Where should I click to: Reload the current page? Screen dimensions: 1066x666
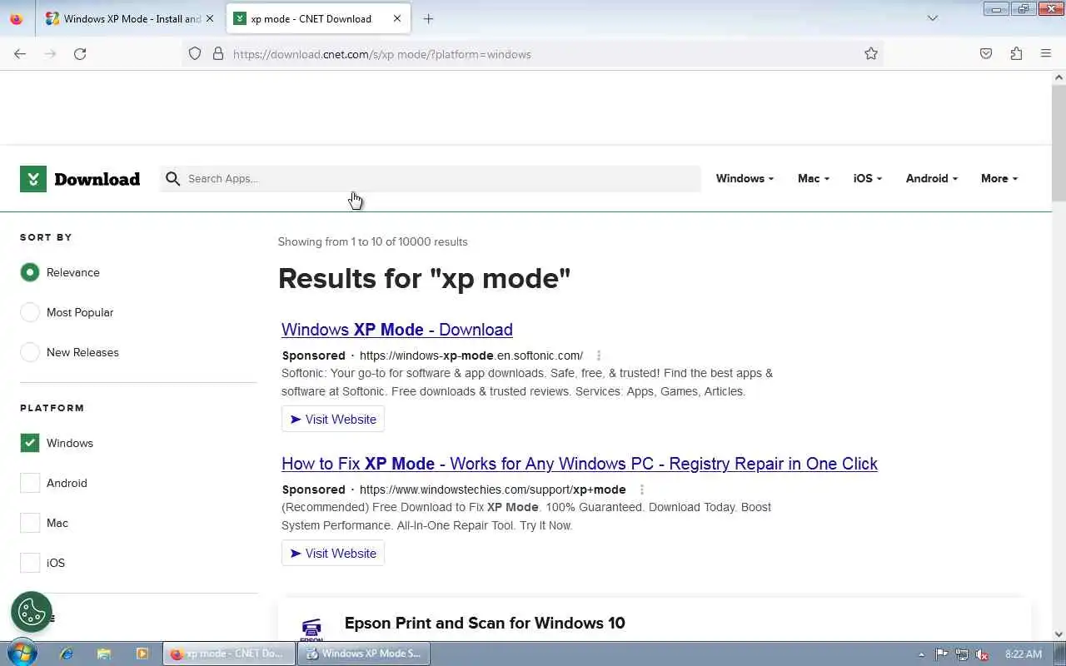point(80,54)
